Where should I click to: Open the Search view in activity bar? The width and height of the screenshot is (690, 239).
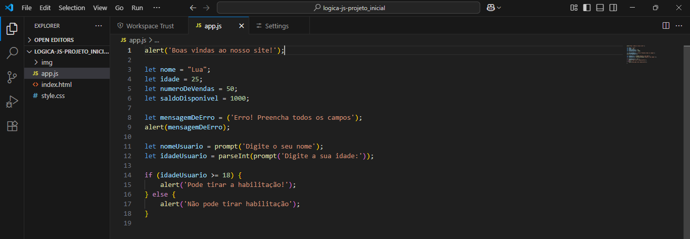point(12,53)
